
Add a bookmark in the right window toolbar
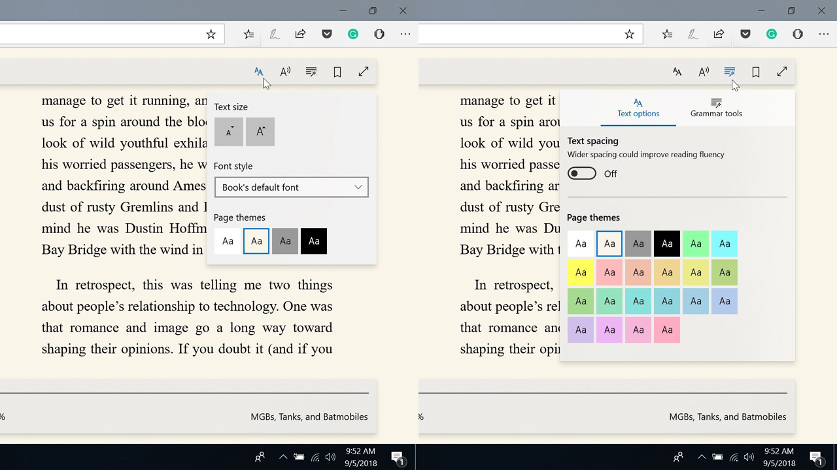(x=756, y=72)
